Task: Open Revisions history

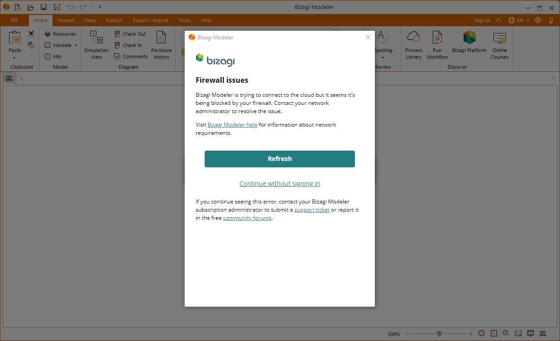Action: (162, 45)
